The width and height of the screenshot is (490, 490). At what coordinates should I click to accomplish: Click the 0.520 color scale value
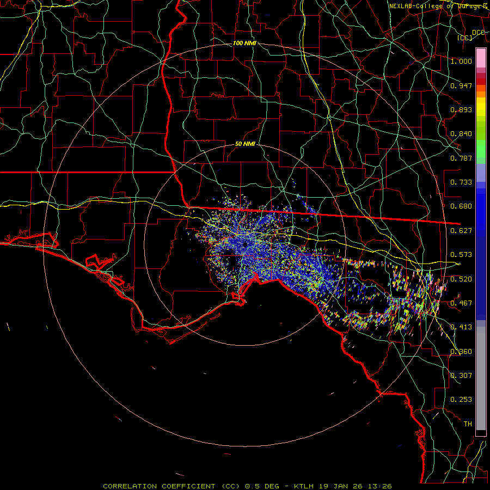click(x=461, y=279)
